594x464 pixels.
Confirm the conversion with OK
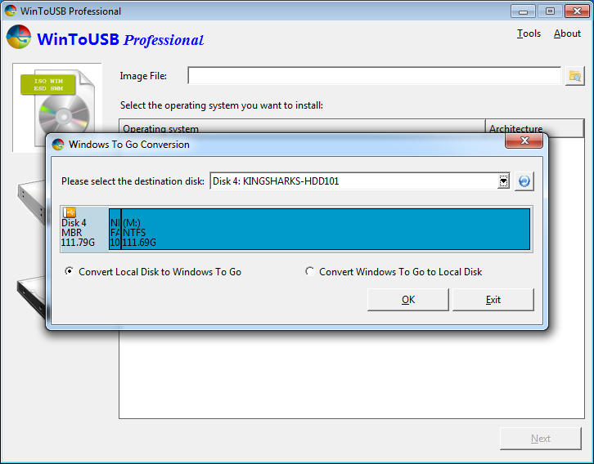pyautogui.click(x=408, y=300)
